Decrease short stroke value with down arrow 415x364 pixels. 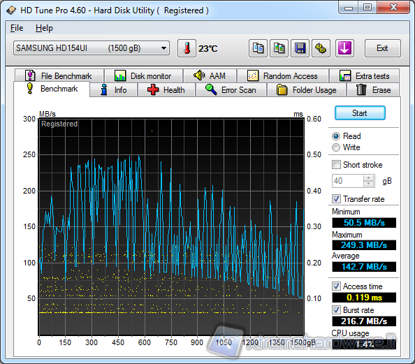368,184
